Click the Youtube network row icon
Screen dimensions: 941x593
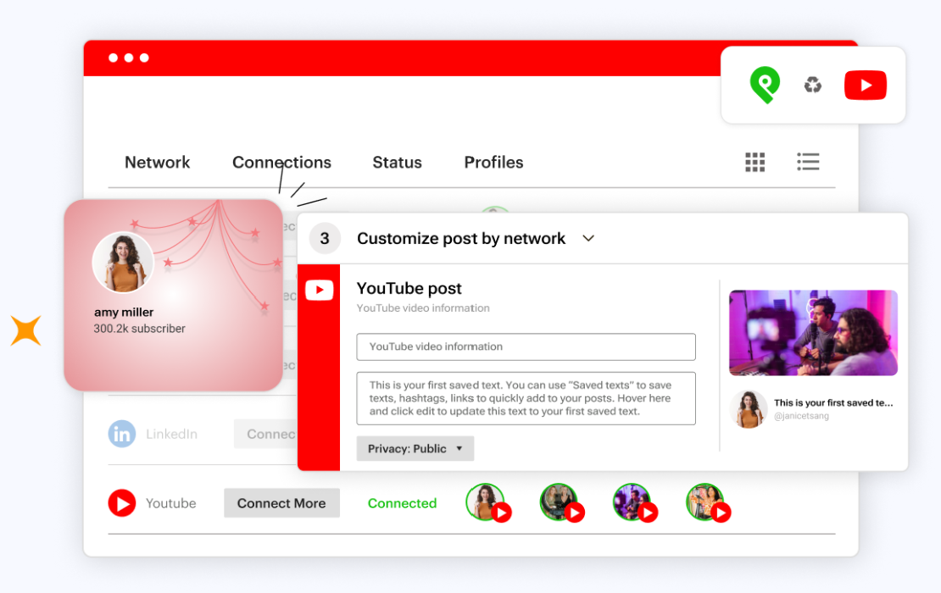pos(122,503)
